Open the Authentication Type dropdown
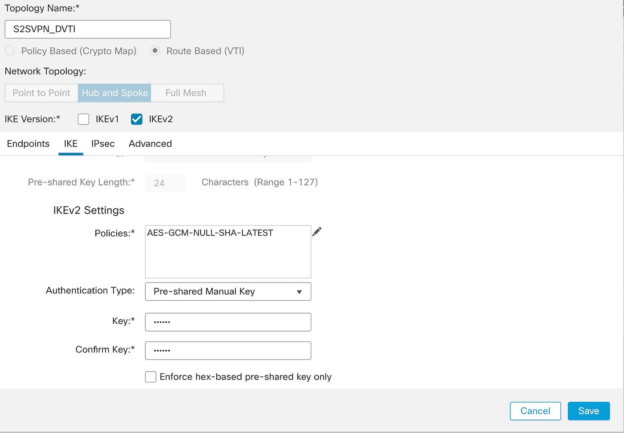Viewport: 624px width, 433px height. coord(228,291)
